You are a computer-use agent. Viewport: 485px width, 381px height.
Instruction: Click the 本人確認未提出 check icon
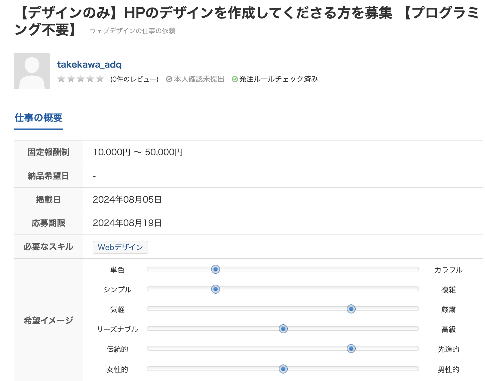(169, 79)
